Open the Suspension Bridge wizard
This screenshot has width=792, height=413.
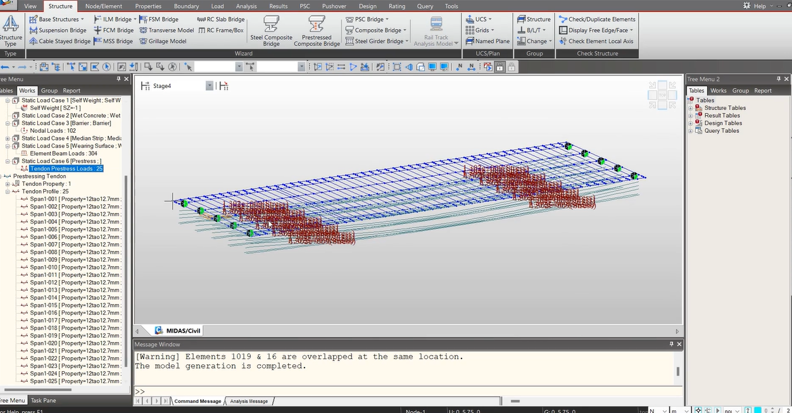(58, 30)
